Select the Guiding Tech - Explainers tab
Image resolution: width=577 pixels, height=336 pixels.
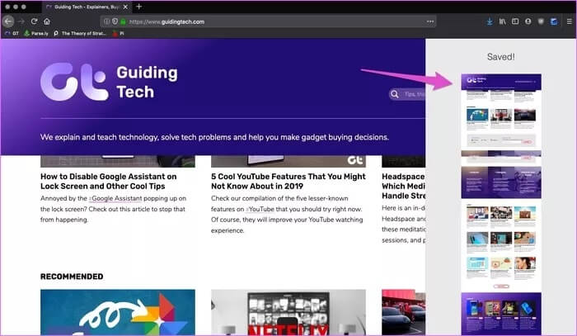point(87,7)
